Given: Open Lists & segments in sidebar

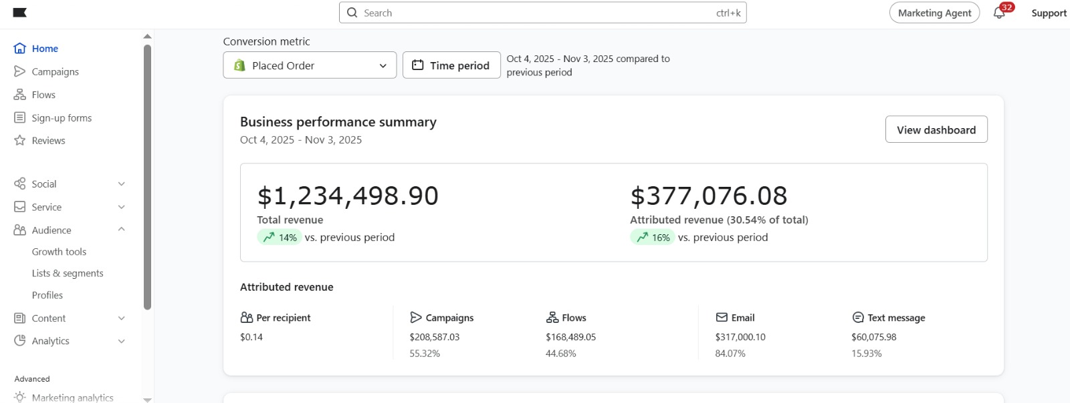Looking at the screenshot, I should pyautogui.click(x=68, y=273).
